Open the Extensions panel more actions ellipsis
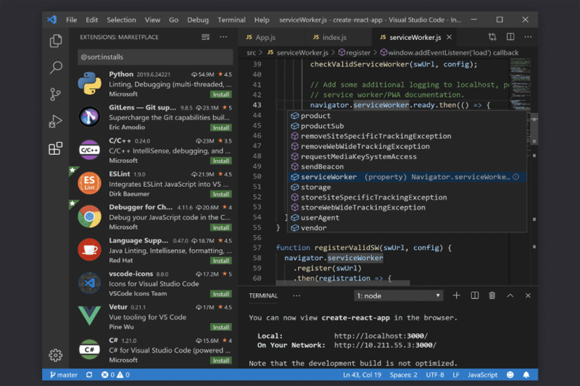Screen dimensions: 580x386 point(223,36)
